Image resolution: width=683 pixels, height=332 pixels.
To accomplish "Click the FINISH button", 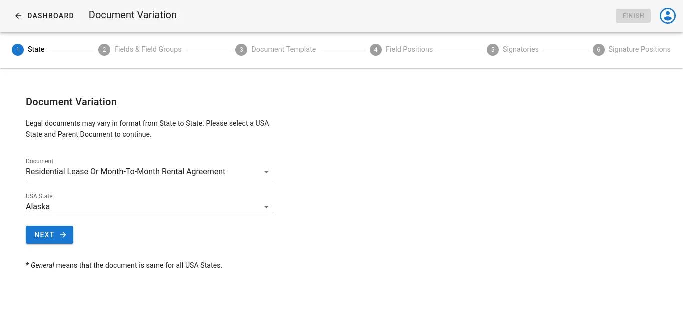I will [633, 16].
